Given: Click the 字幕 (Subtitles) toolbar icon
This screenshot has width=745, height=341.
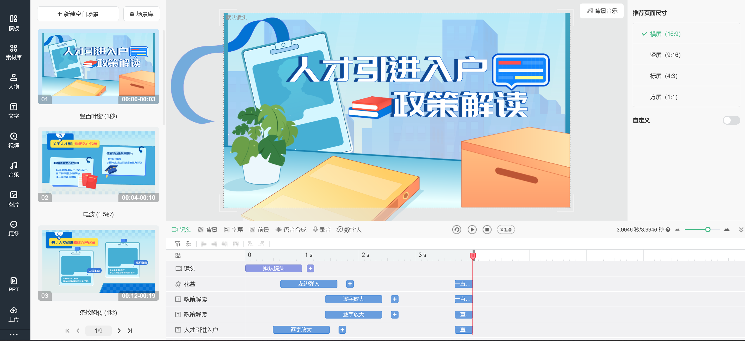Looking at the screenshot, I should coord(234,229).
